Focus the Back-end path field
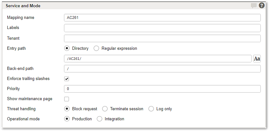Screen dimensions: 269x131 pos(162,69)
